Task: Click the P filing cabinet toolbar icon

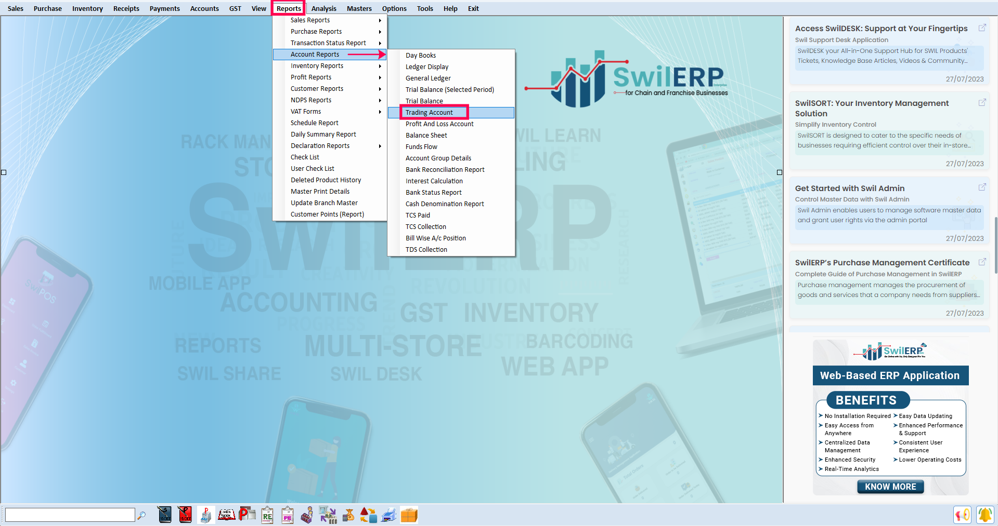Action: 205,515
